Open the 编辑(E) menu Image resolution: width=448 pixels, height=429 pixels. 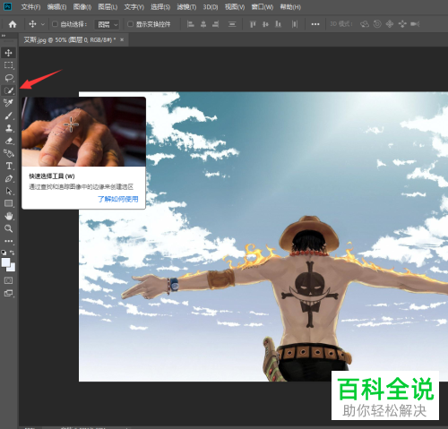coord(56,7)
